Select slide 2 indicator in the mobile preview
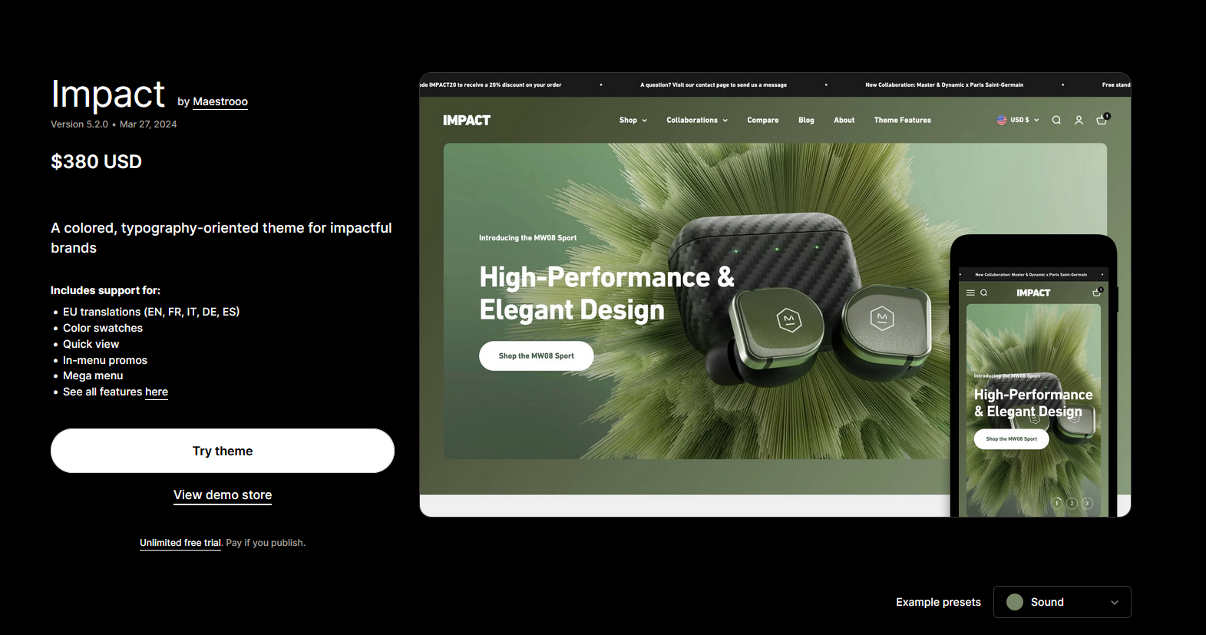This screenshot has width=1206, height=635. click(x=1072, y=503)
